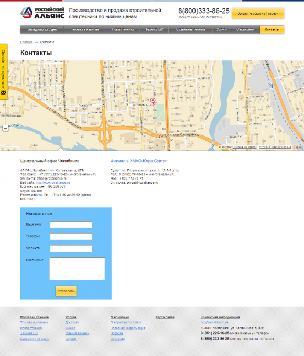The height and width of the screenshot is (356, 304).
Task: Open the Филиал в ХМАО-Югра Сургут link
Action: coord(138,161)
